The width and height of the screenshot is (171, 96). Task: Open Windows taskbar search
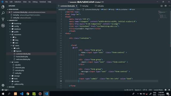[x=9, y=94]
